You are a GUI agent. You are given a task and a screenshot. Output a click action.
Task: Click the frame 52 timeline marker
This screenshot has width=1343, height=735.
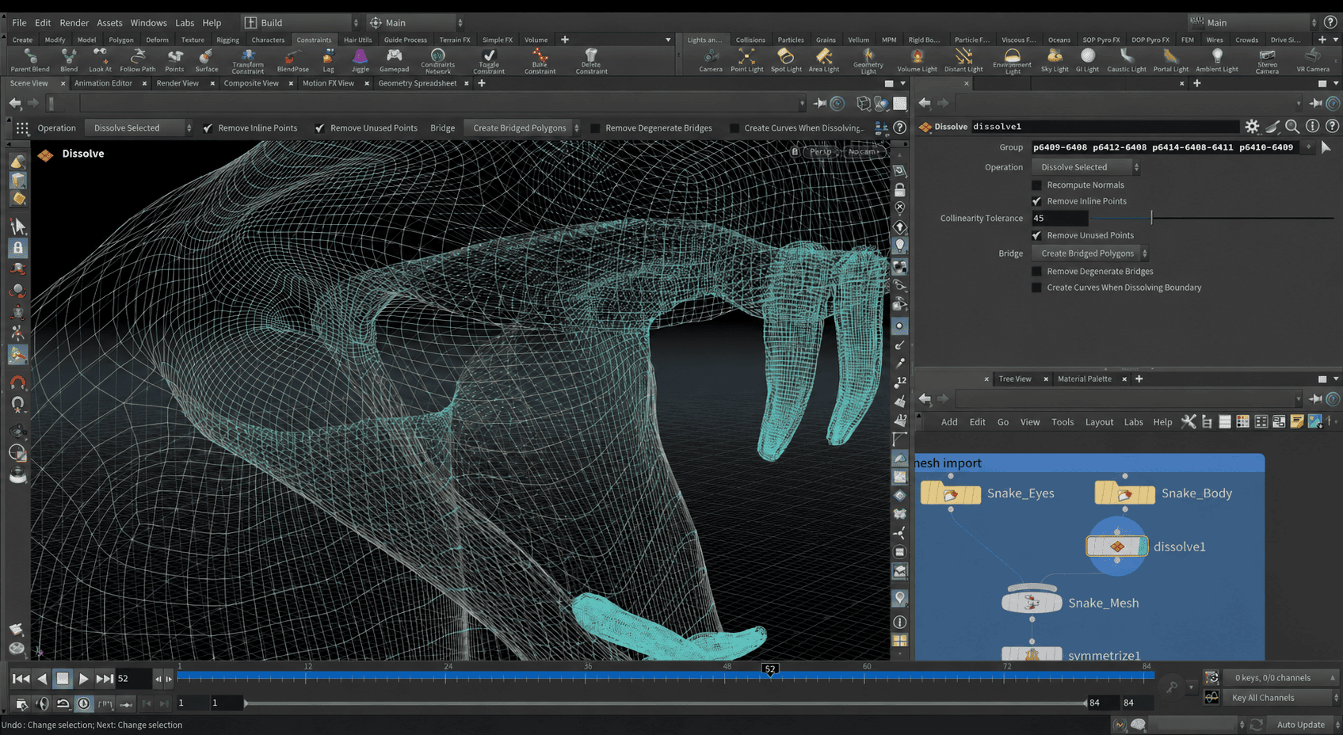coord(769,669)
